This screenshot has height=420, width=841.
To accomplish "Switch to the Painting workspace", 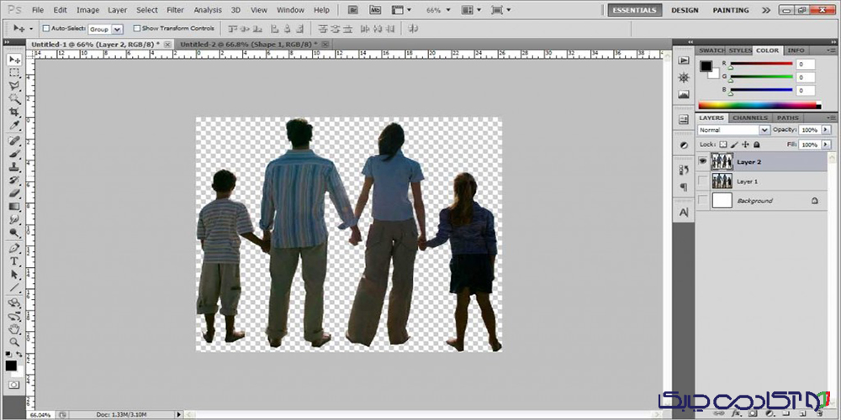I will pos(731,10).
